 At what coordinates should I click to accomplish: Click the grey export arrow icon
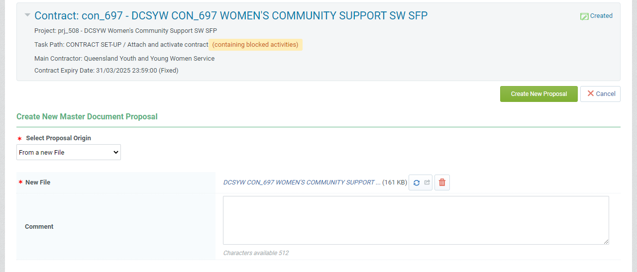[426, 182]
